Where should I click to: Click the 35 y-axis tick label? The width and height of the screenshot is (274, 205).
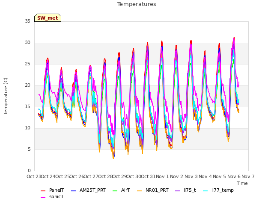point(27,21)
